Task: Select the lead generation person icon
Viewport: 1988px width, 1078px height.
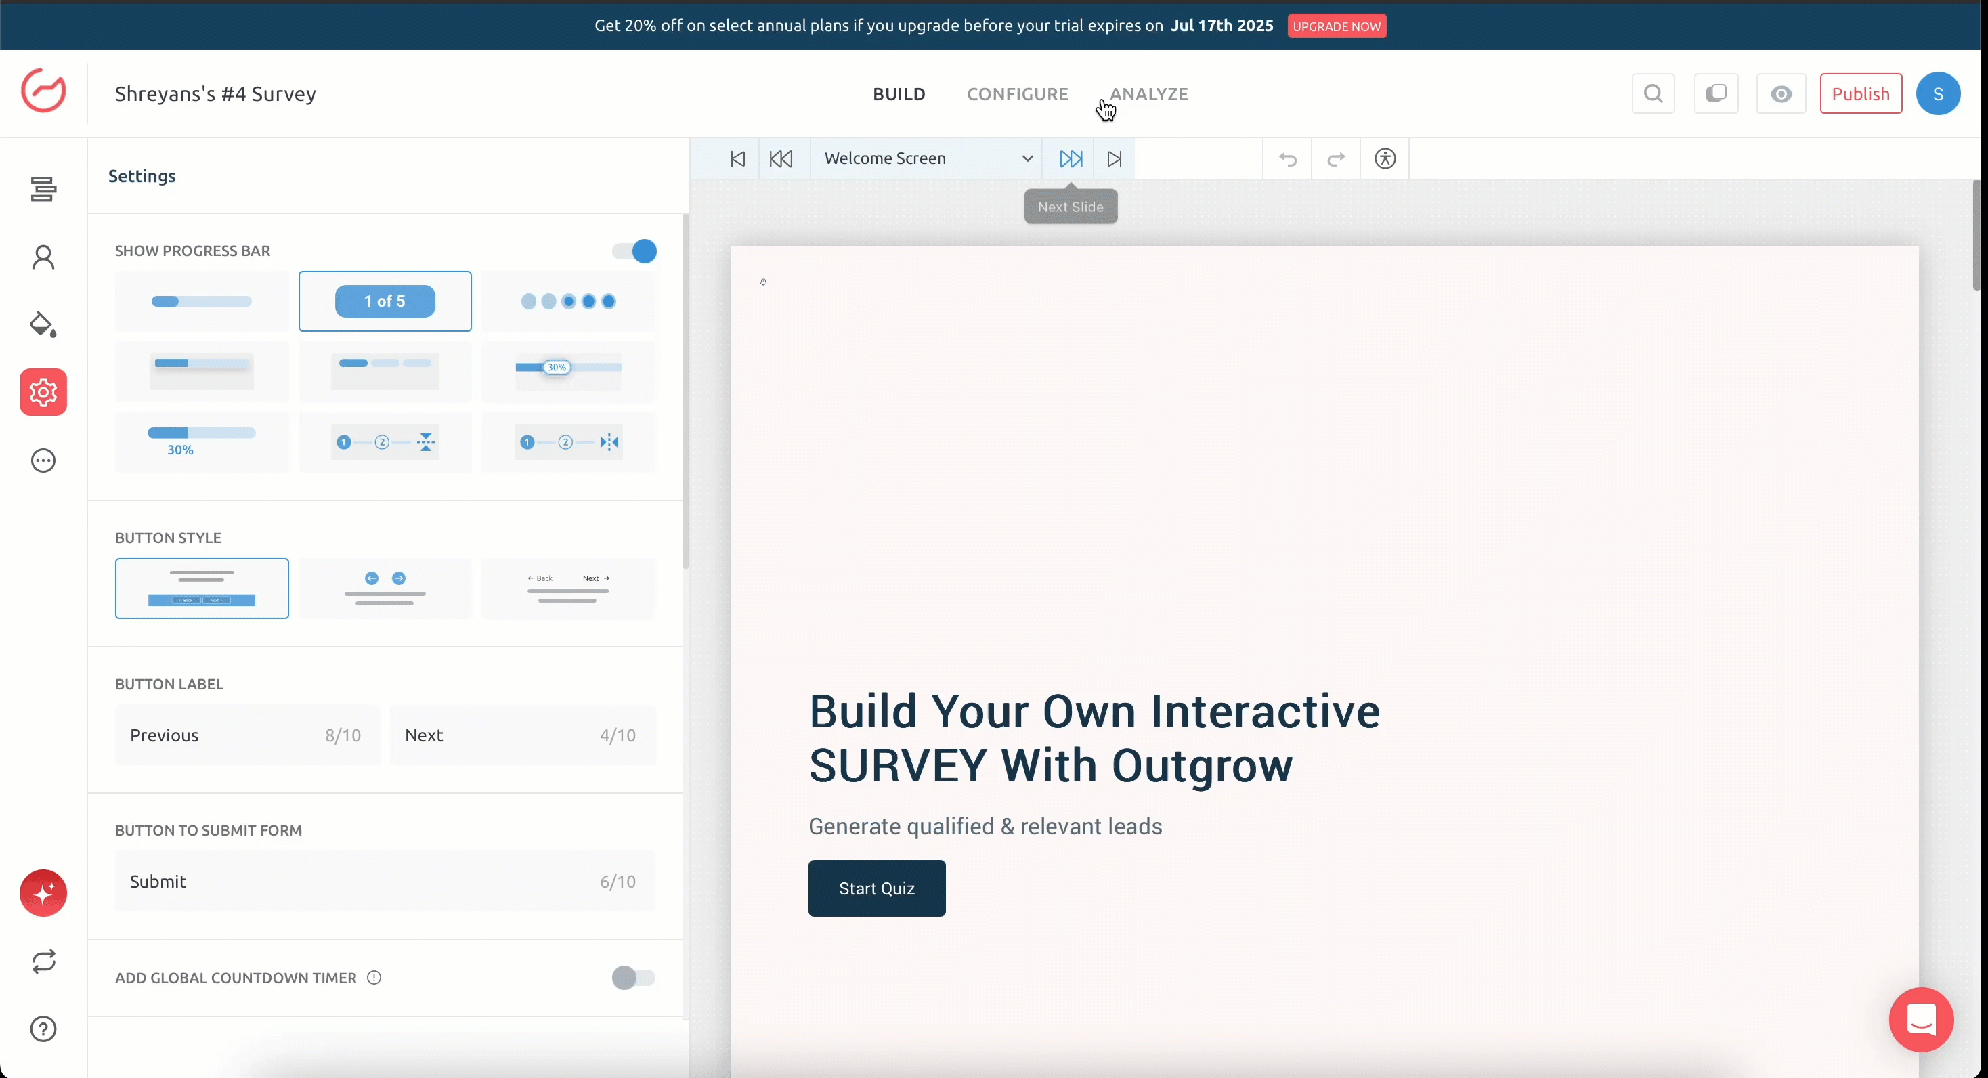Action: tap(43, 257)
